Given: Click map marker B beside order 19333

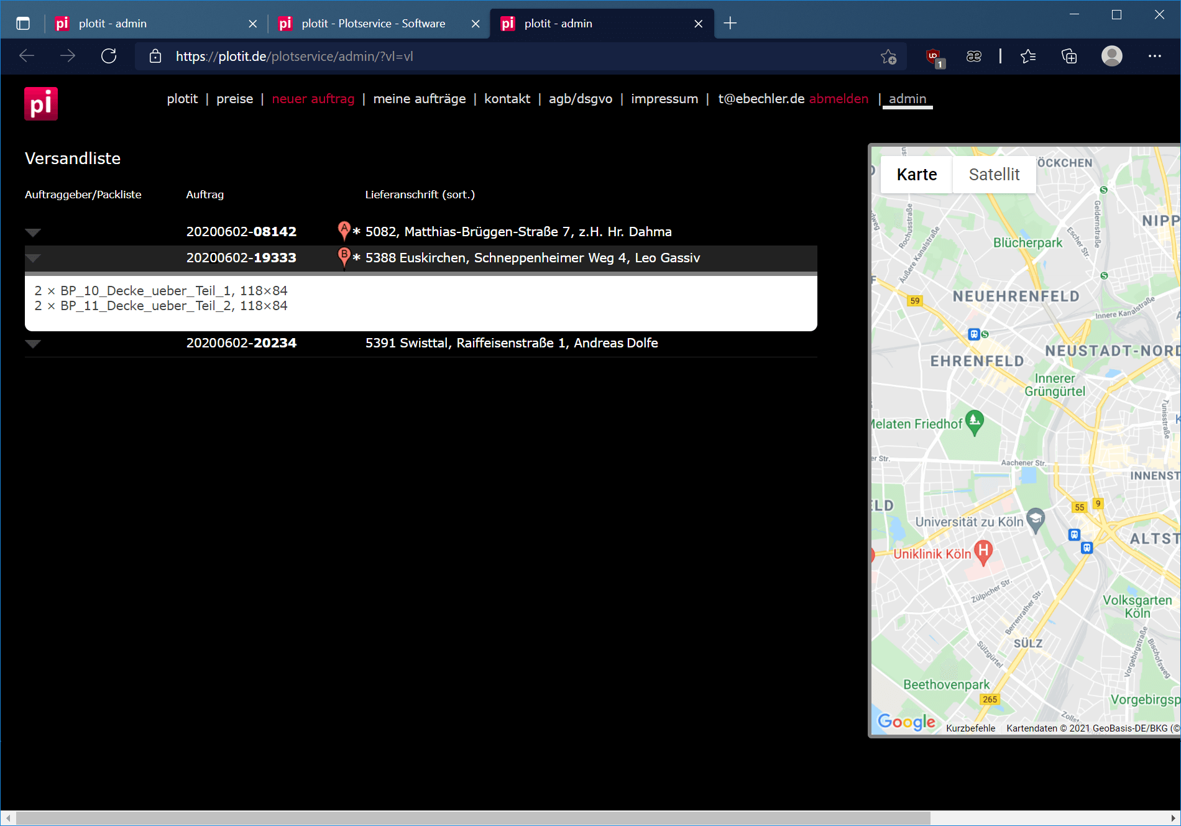Looking at the screenshot, I should click(344, 256).
